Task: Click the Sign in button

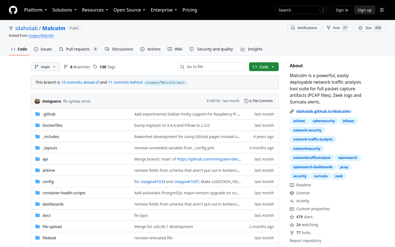Action: pos(342,10)
